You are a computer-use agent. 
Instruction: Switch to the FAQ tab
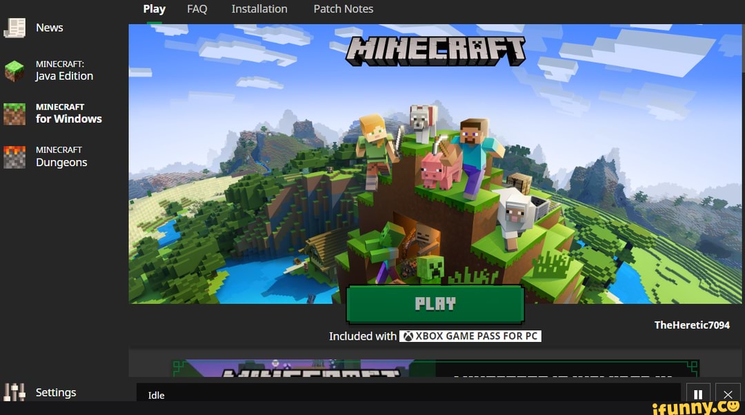click(197, 8)
